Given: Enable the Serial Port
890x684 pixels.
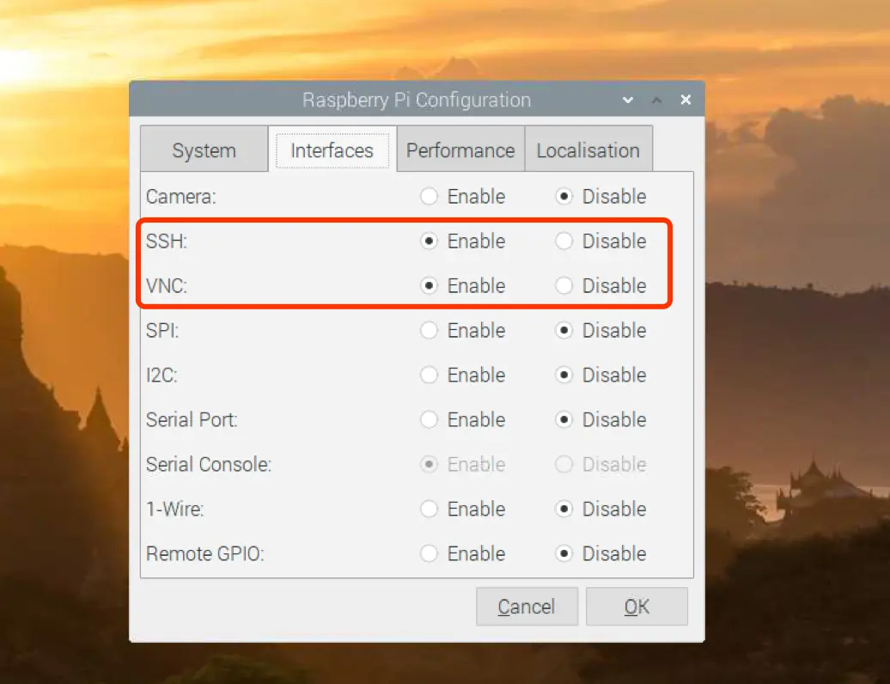Looking at the screenshot, I should (x=430, y=420).
